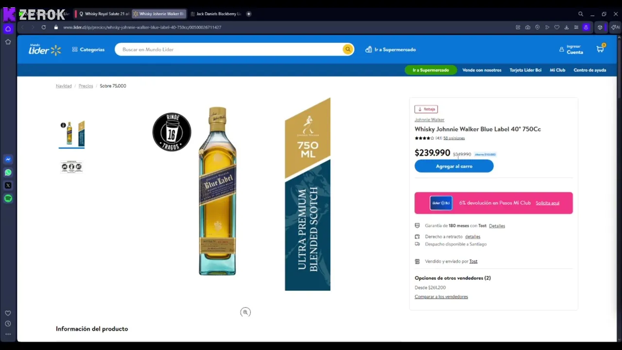Click the yellow search magnifier button
The width and height of the screenshot is (622, 350).
(x=347, y=49)
